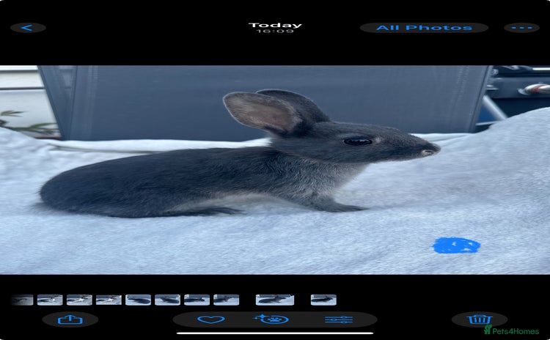Viewport: 550px width, 340px height.
Task: Open the edit adjustments sliders icon
Action: tap(339, 319)
